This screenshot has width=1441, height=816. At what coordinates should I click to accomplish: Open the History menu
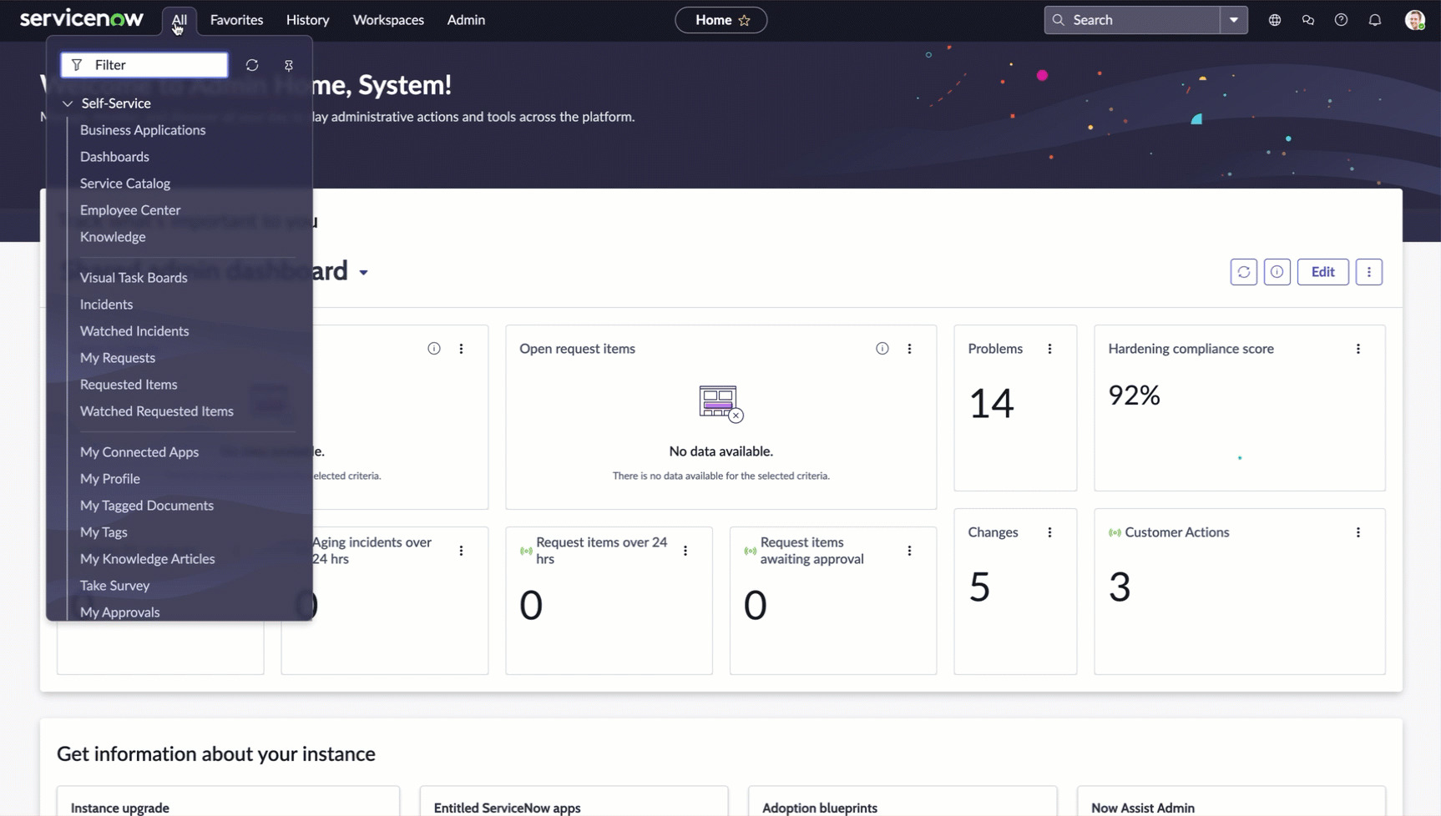(x=308, y=20)
